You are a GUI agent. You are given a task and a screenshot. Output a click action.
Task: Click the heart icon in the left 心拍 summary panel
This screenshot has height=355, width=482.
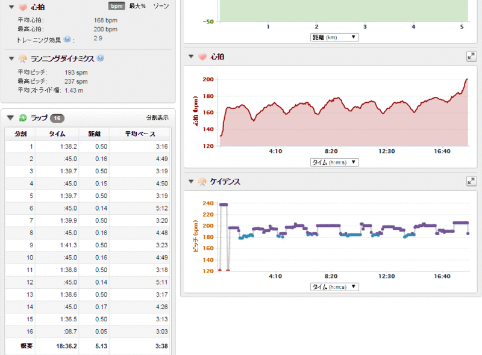[x=22, y=7]
